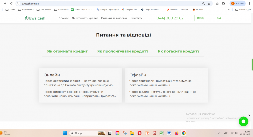Click the browser forward arrow

[x=5, y=3]
